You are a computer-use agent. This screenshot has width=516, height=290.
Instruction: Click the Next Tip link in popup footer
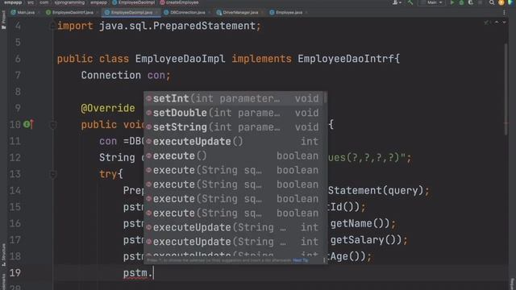[300, 260]
